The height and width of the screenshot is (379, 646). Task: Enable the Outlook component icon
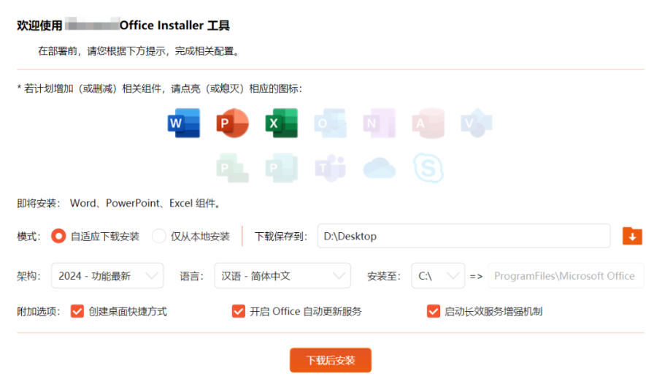tap(331, 123)
